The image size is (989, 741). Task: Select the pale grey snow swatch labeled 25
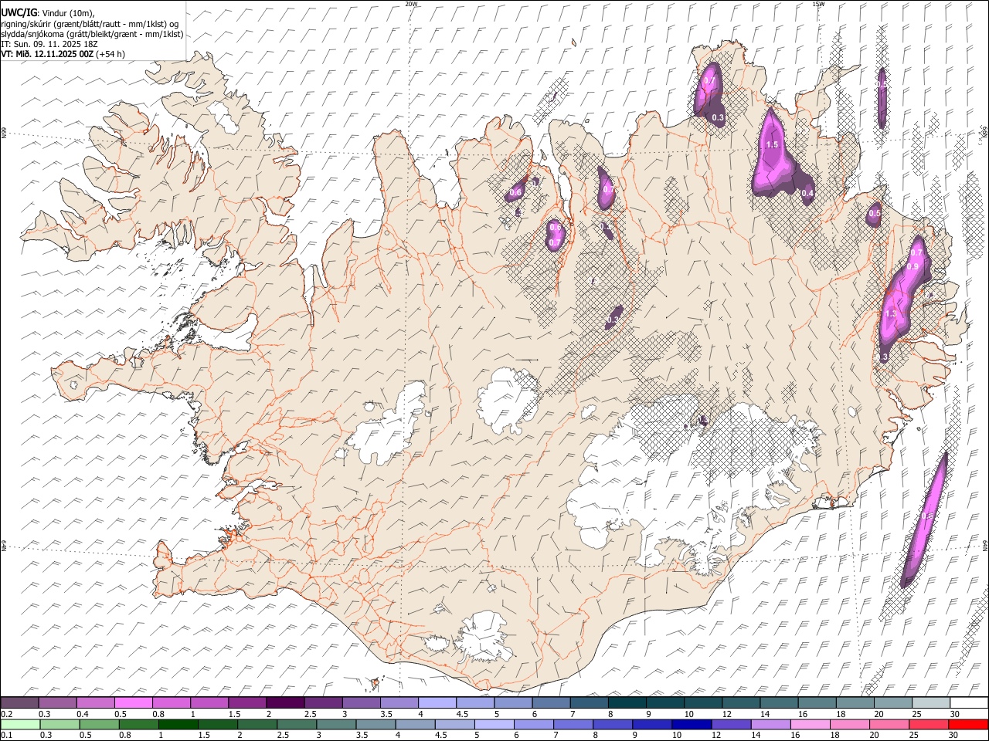(930, 703)
